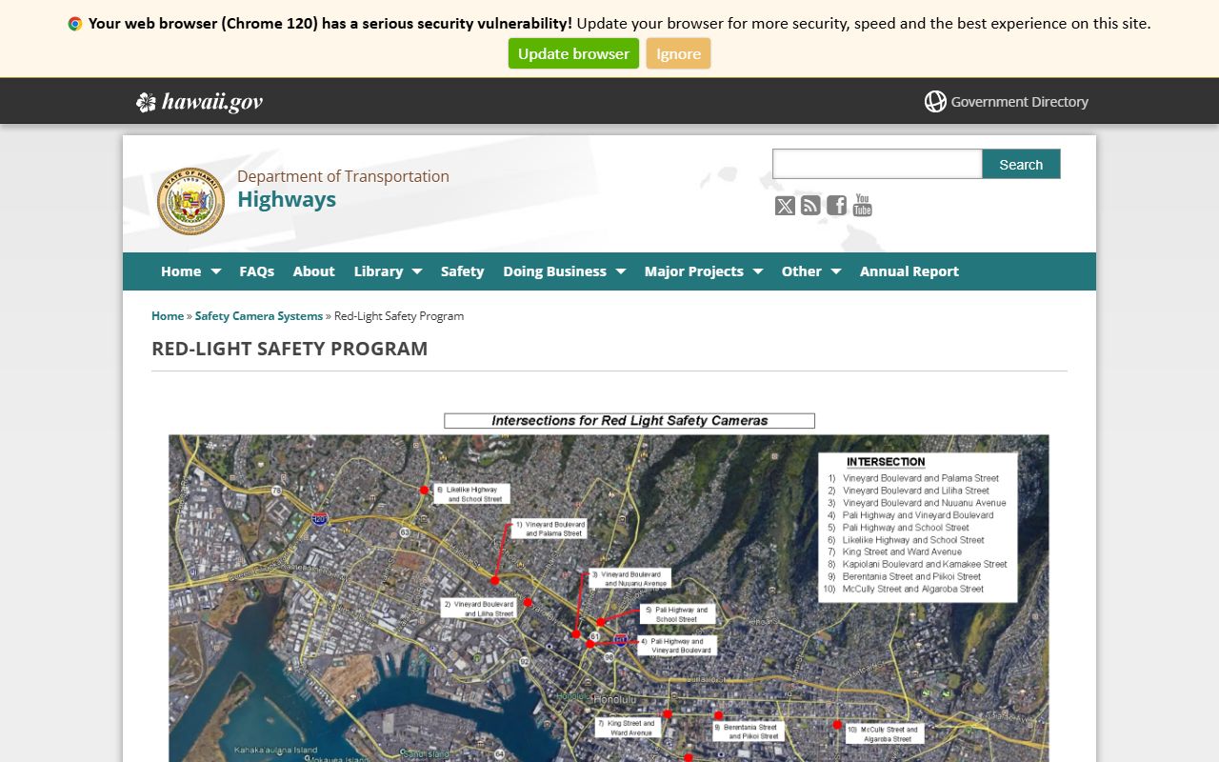Expand the Doing Business dropdown arrow
Image resolution: width=1219 pixels, height=762 pixels.
(x=621, y=271)
